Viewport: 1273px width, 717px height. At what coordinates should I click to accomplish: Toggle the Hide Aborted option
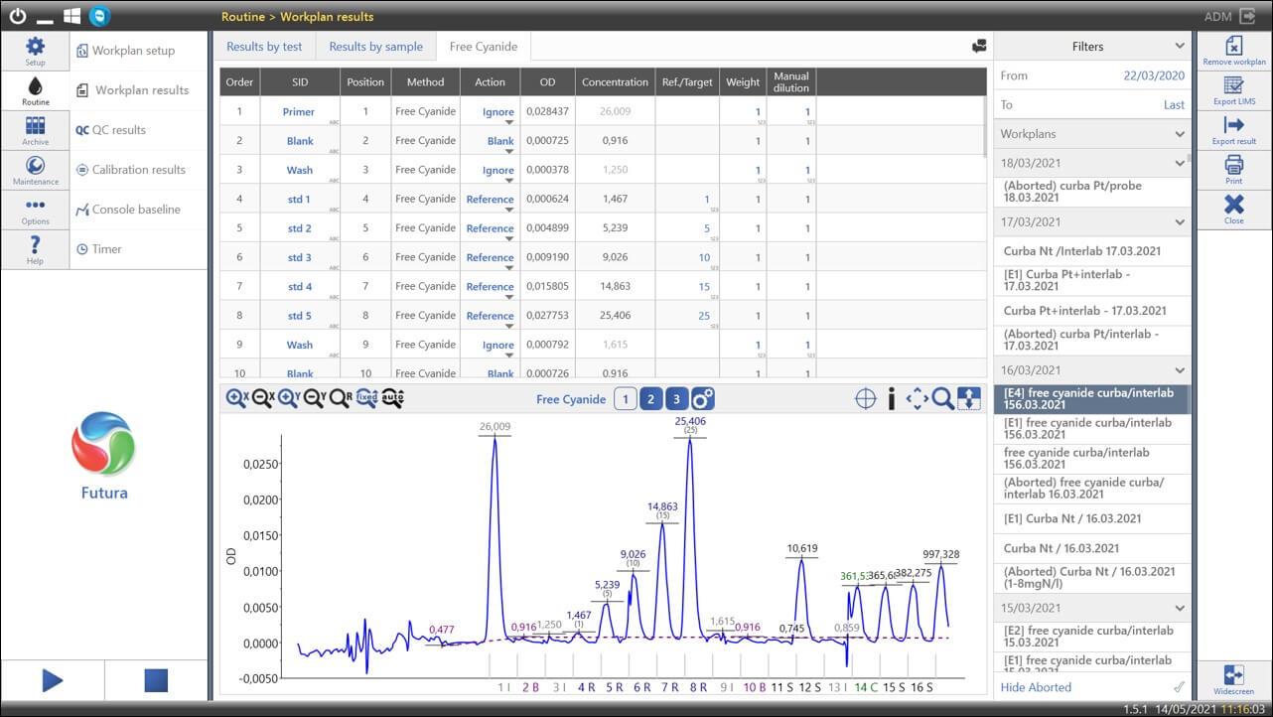click(1092, 687)
